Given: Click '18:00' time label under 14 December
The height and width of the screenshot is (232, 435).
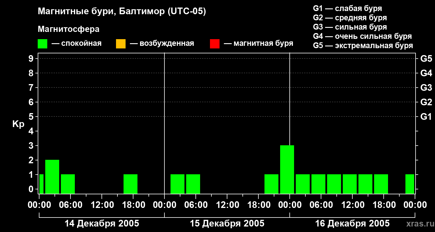Looking at the screenshot, I should [x=133, y=205].
